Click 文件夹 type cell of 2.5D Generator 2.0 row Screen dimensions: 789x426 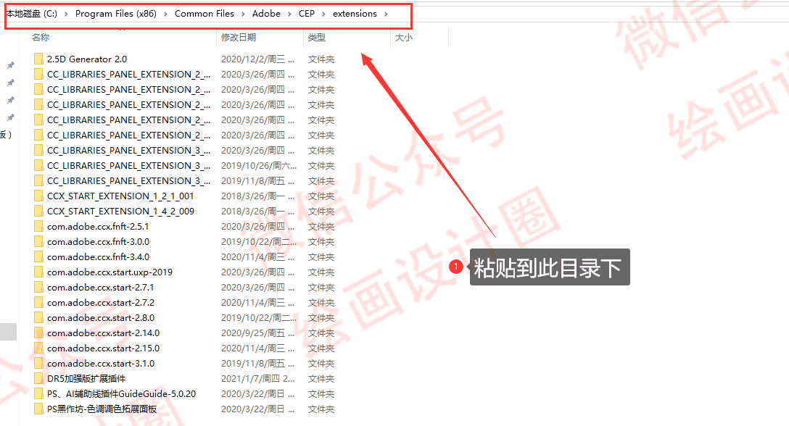tap(321, 59)
